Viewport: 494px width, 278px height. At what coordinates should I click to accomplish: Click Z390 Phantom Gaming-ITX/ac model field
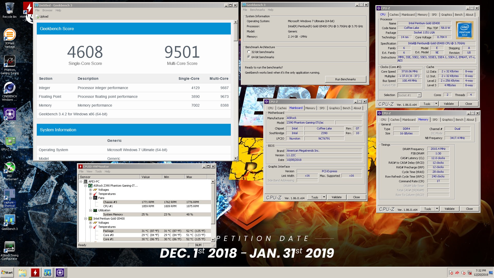[310, 123]
